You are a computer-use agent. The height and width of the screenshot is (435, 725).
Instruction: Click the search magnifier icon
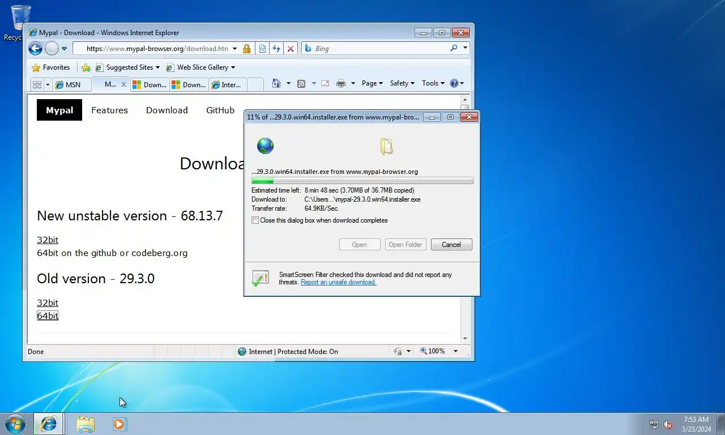(454, 48)
